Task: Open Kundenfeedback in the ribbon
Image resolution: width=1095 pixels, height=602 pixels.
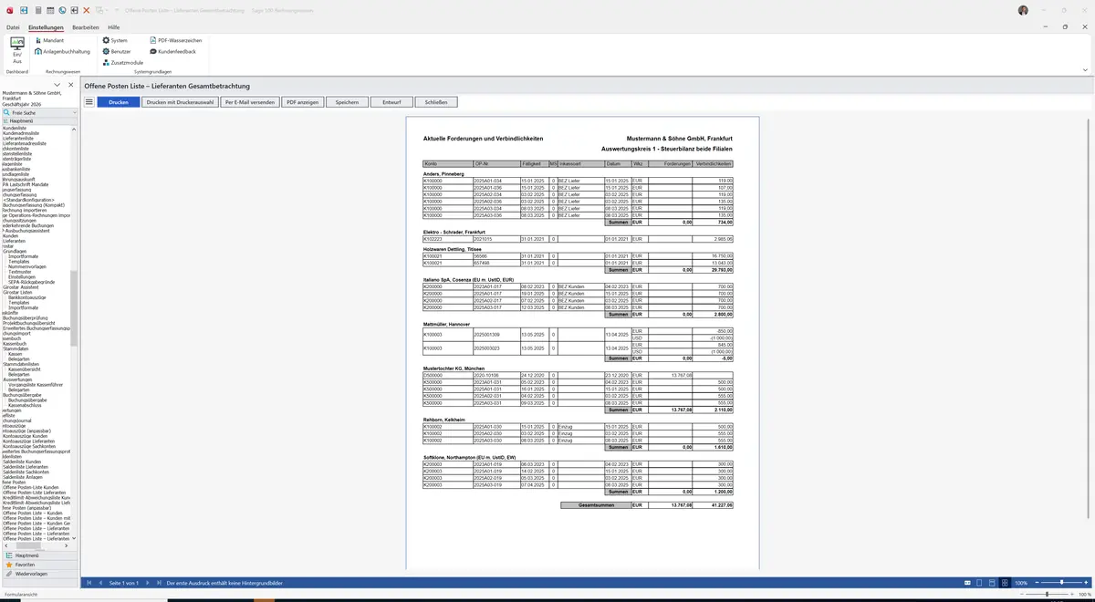Action: point(173,51)
